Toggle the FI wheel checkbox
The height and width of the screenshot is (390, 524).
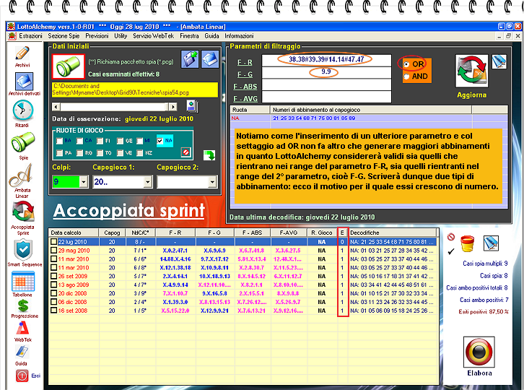coord(100,141)
